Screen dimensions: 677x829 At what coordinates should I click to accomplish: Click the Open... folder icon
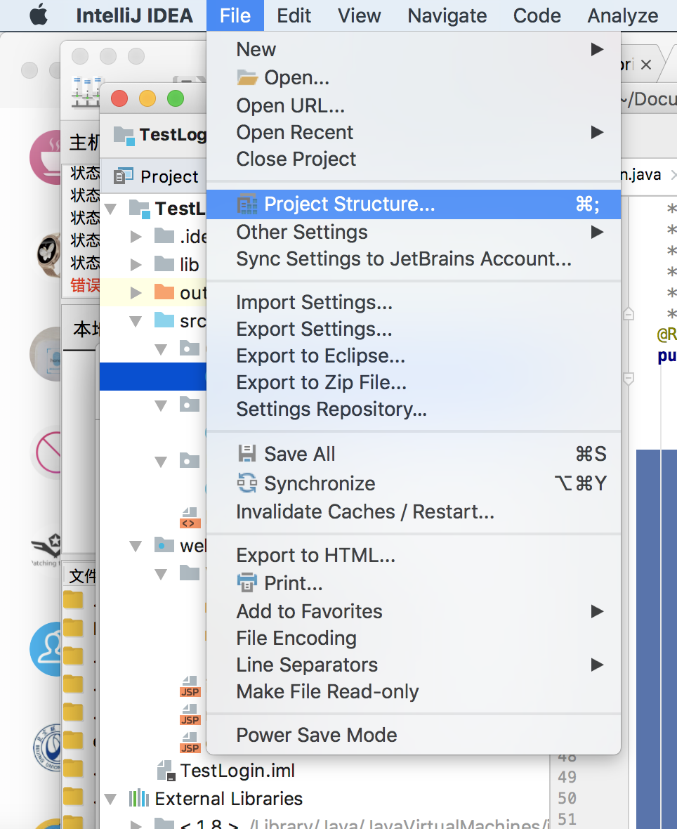[x=247, y=78]
